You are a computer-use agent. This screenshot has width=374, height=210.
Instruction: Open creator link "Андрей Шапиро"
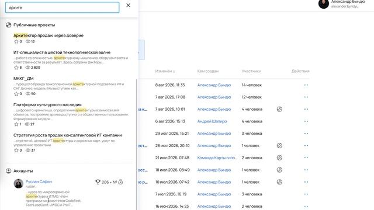pyautogui.click(x=212, y=121)
